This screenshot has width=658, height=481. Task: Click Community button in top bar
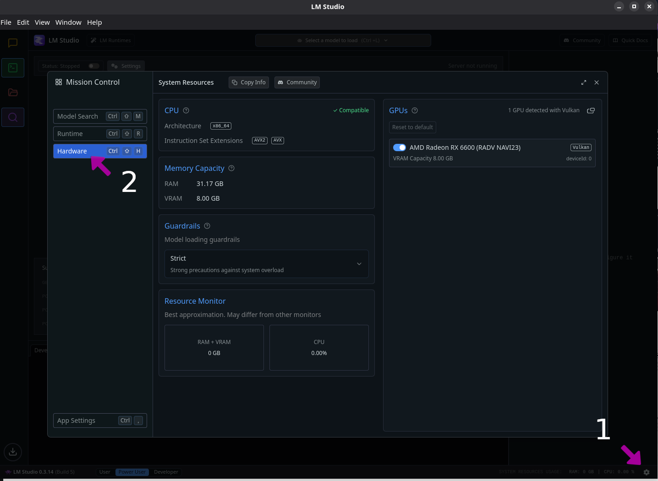[x=582, y=40]
